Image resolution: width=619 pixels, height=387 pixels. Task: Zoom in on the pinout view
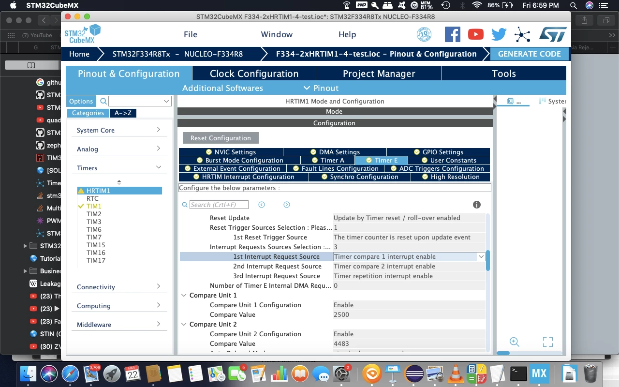[515, 342]
